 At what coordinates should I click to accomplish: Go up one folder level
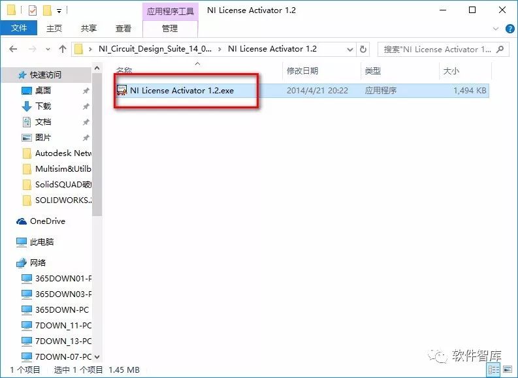click(63, 49)
